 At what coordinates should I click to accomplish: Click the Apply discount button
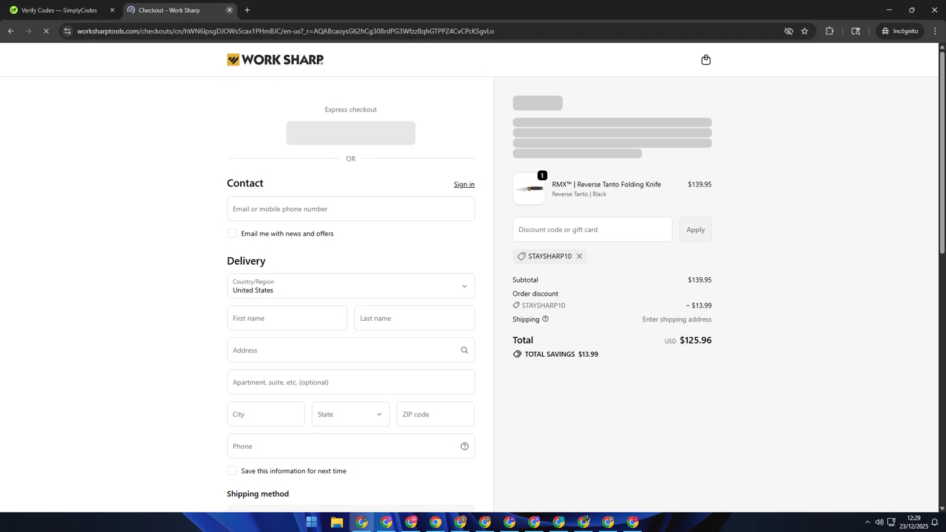tap(696, 229)
